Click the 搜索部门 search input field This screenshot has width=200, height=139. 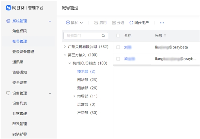(86, 35)
